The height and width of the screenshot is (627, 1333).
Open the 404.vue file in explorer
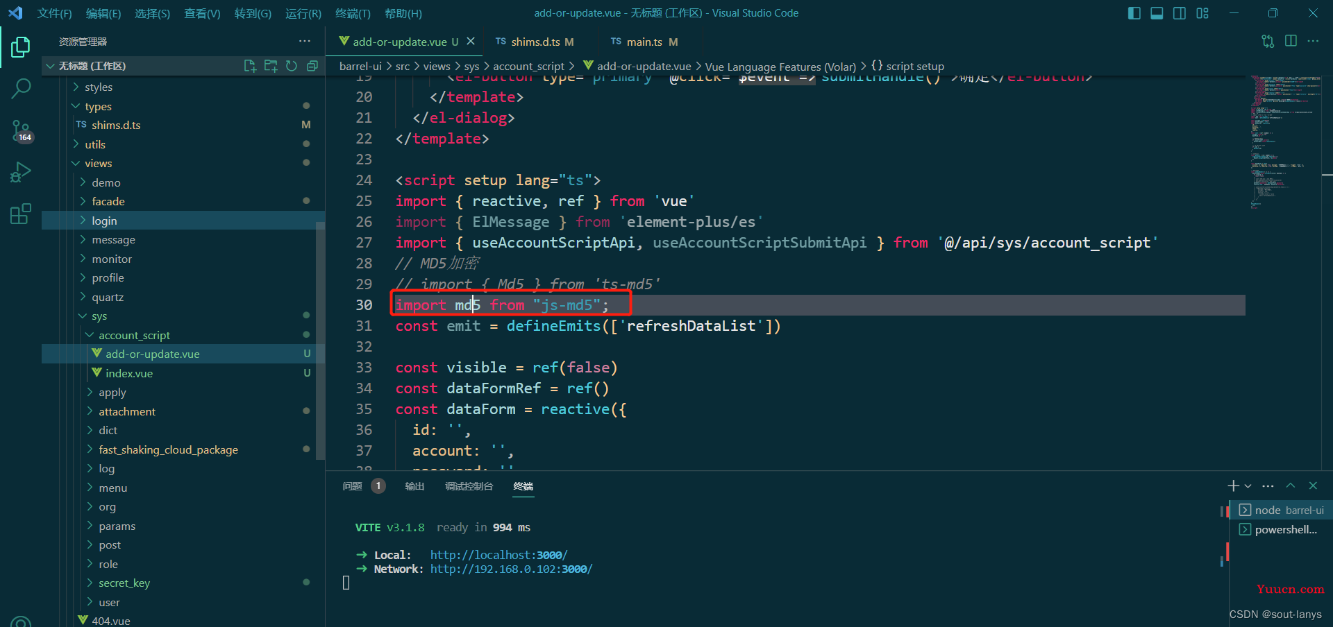111,621
